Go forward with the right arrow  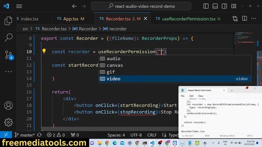(84, 7)
